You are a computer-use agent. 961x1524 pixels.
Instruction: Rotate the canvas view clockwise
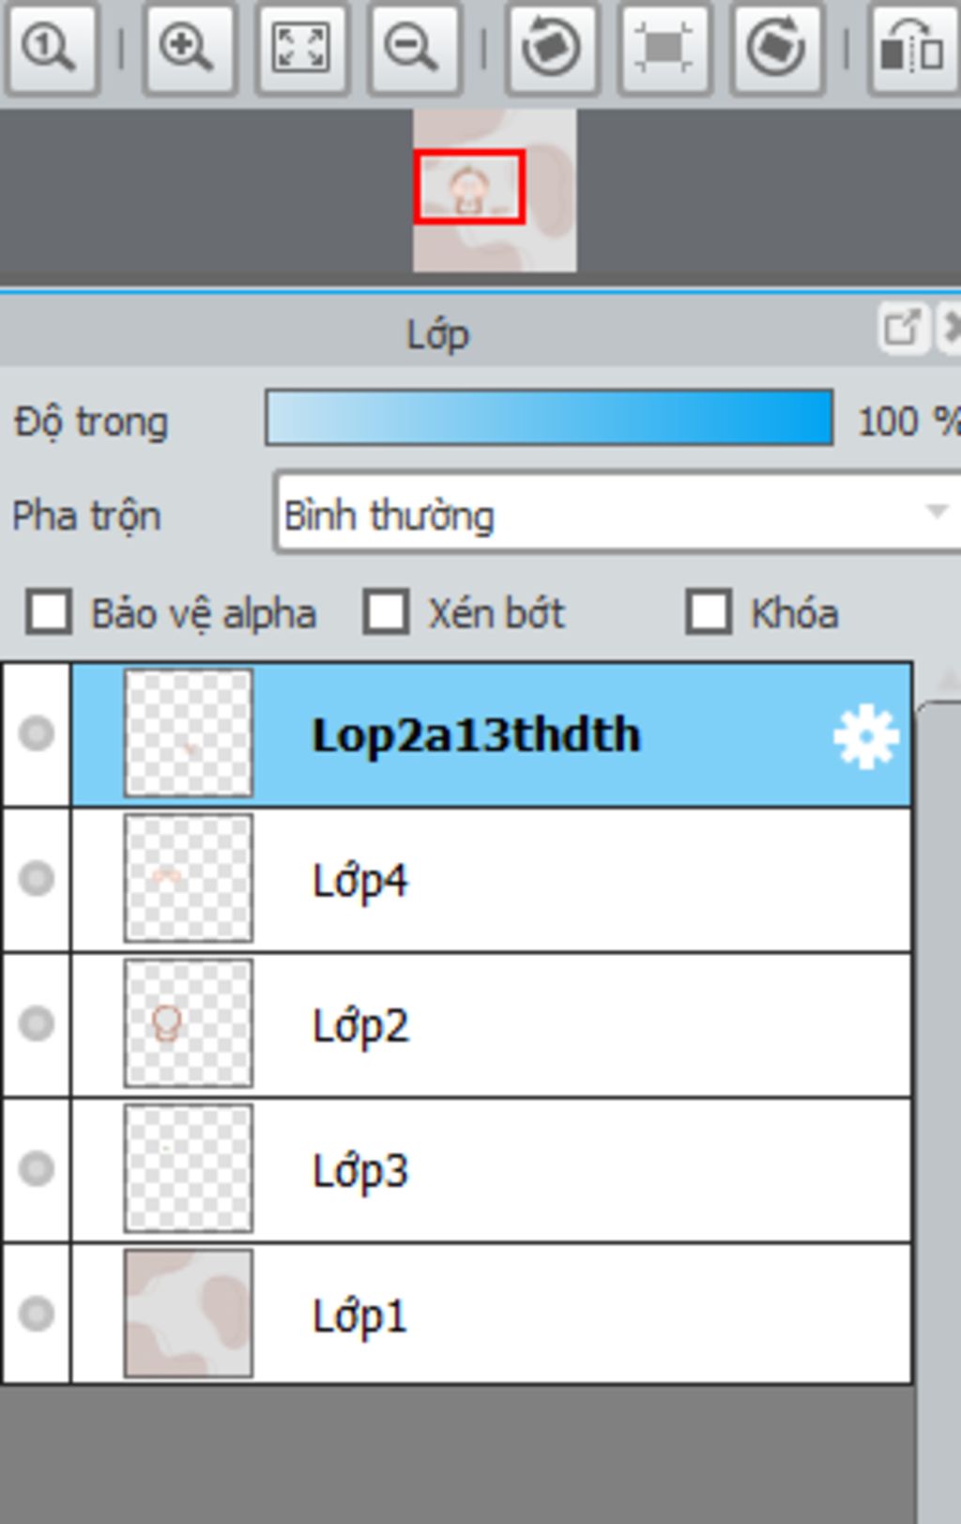(776, 47)
